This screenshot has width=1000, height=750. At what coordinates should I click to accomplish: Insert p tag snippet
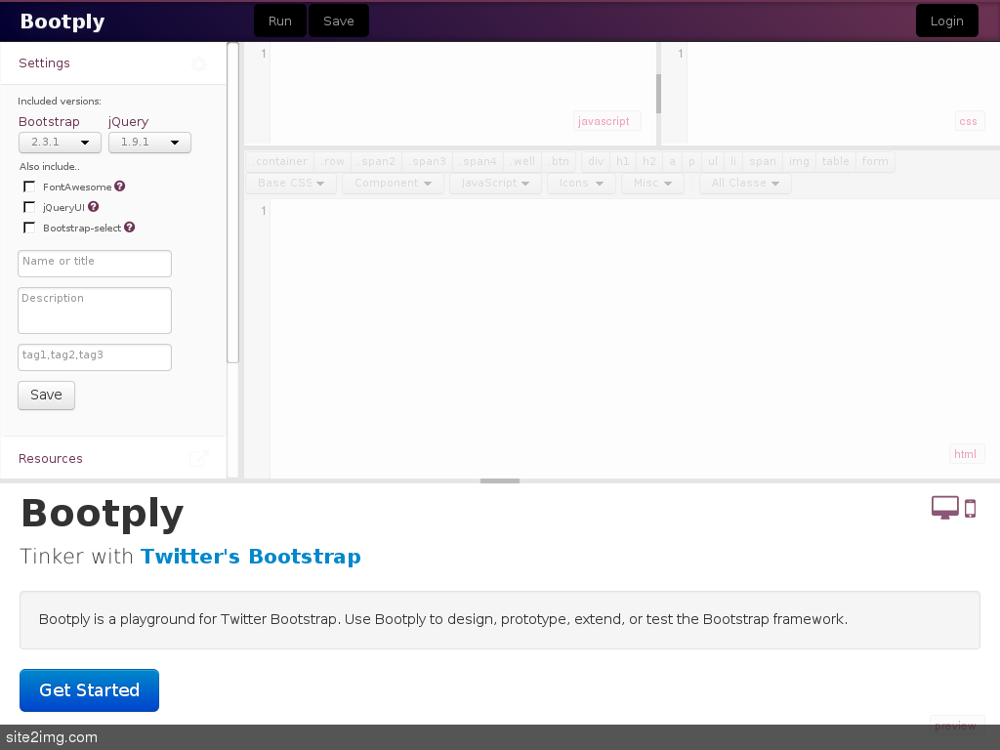(x=691, y=161)
